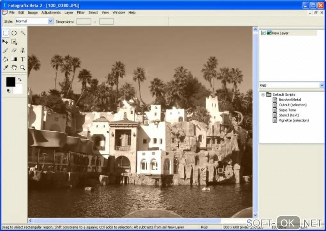Open the Filter menu
The image size is (326, 231).
(81, 13)
